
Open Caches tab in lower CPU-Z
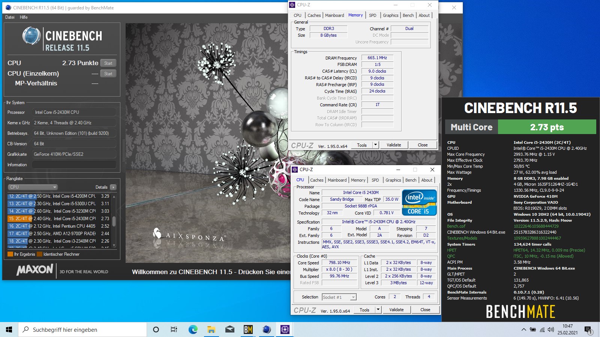(x=316, y=180)
